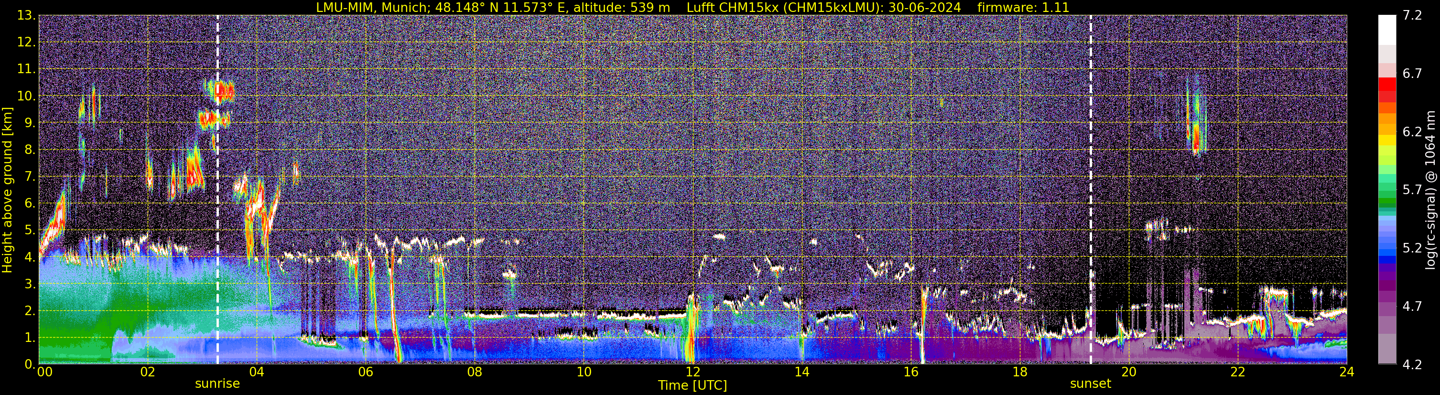
Task: Click time axis tick '04'
Action: click(x=257, y=372)
